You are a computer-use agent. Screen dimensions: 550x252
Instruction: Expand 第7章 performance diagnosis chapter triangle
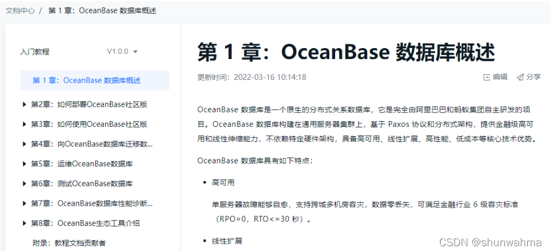pos(24,203)
